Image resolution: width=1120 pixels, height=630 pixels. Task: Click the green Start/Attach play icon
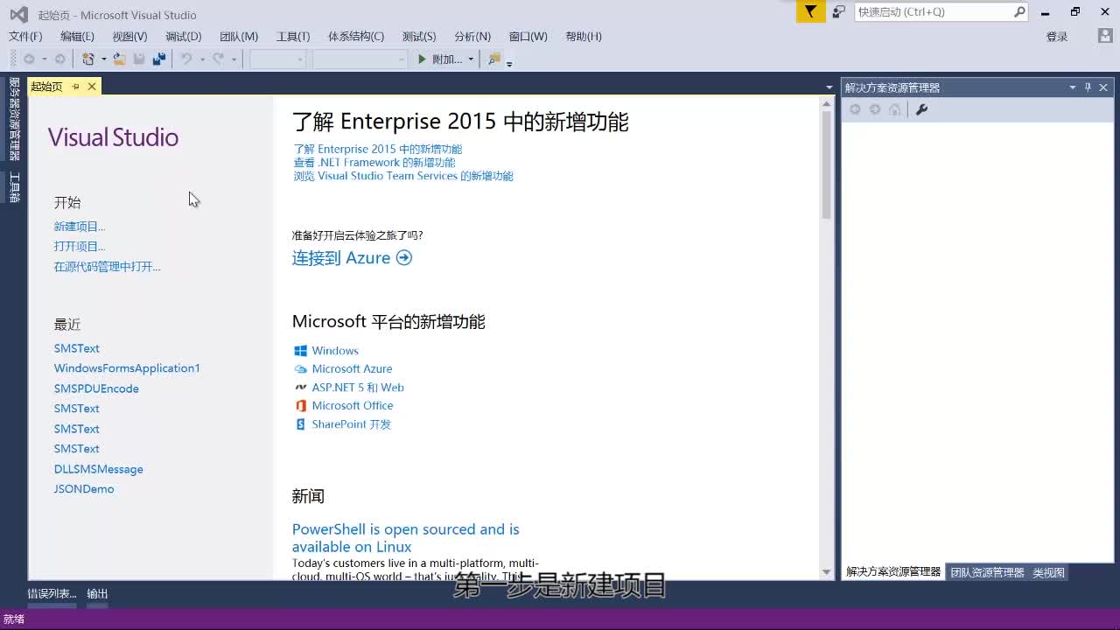pyautogui.click(x=422, y=59)
